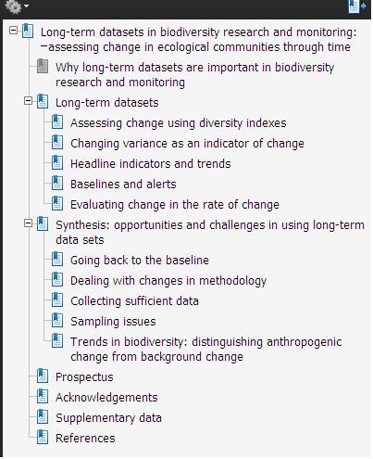
Task: Click the bookmark icon beside Changing variance
Action: tap(57, 142)
